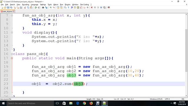
Task: Open the Zen Coding menu
Action: [85, 5]
